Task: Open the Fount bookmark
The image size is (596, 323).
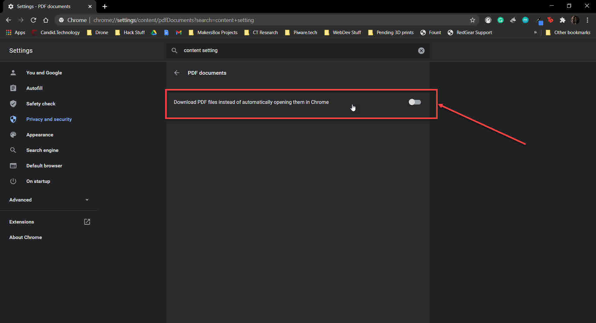Action: (431, 33)
